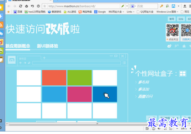Open the Weibo sidebar icon

click(x=1, y=42)
